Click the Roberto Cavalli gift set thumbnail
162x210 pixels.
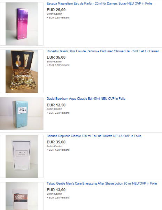click(22, 72)
